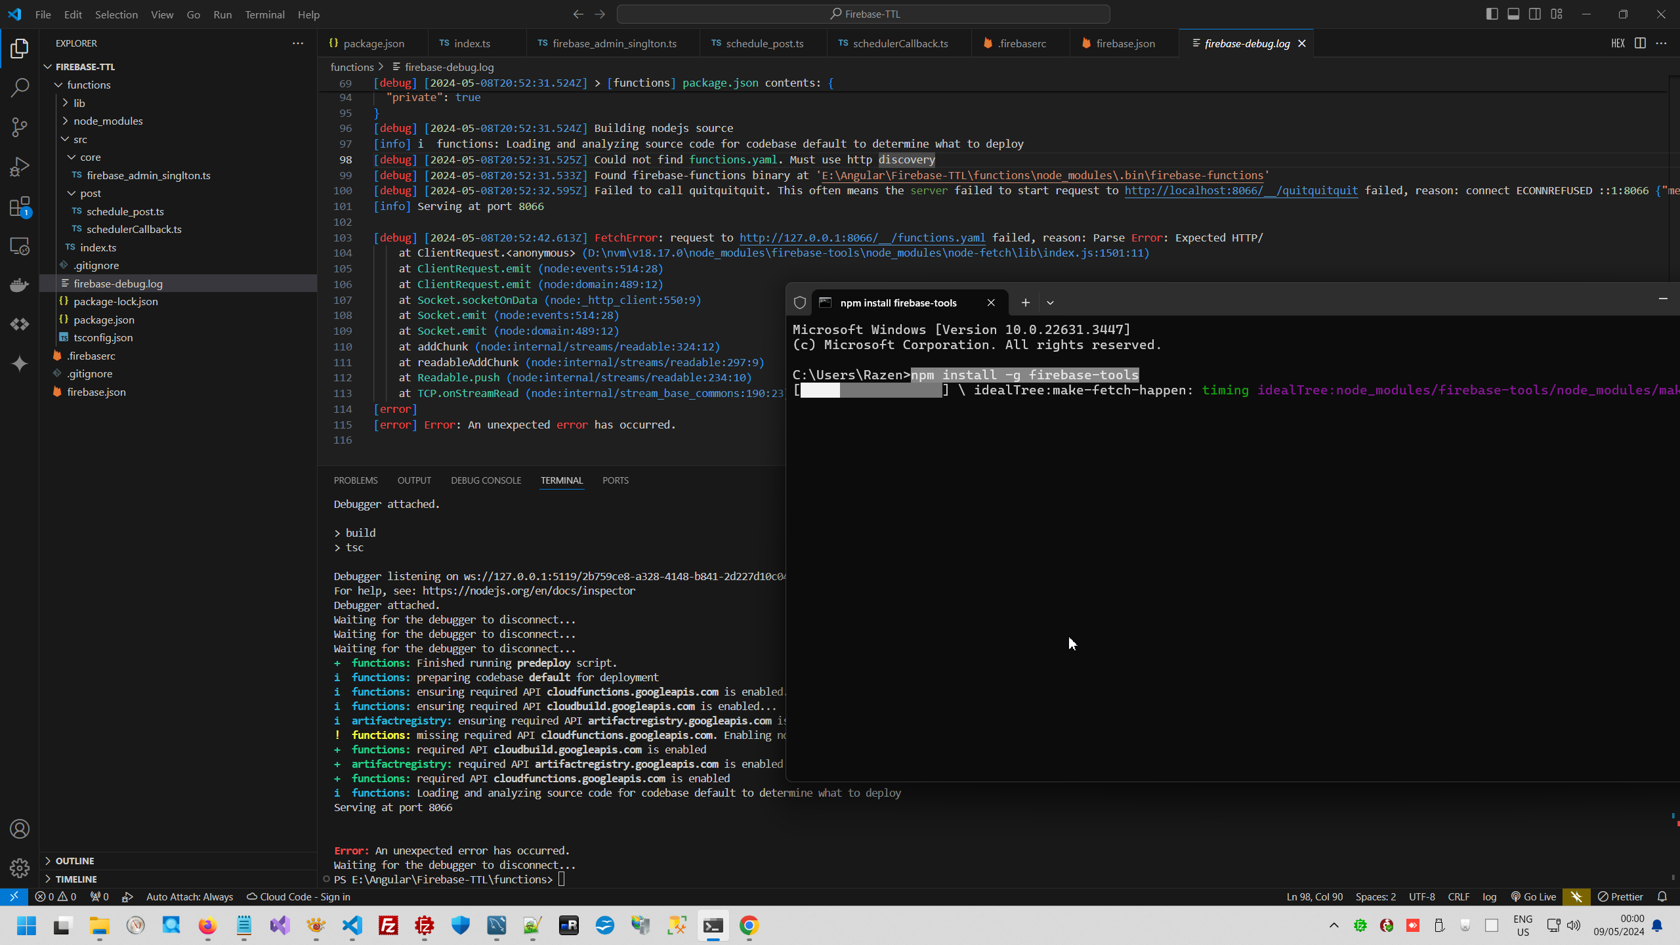Switch to the DEBUG CONSOLE tab
This screenshot has height=945, width=1680.
coord(486,480)
